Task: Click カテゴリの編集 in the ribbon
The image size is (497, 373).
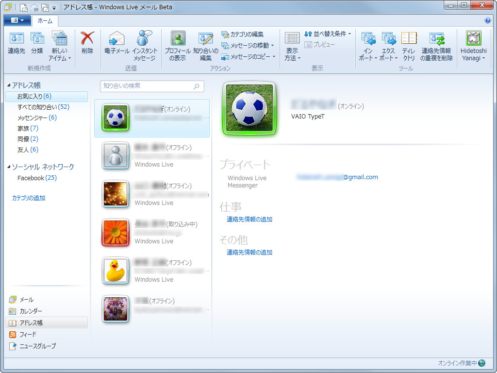Action: pos(243,34)
